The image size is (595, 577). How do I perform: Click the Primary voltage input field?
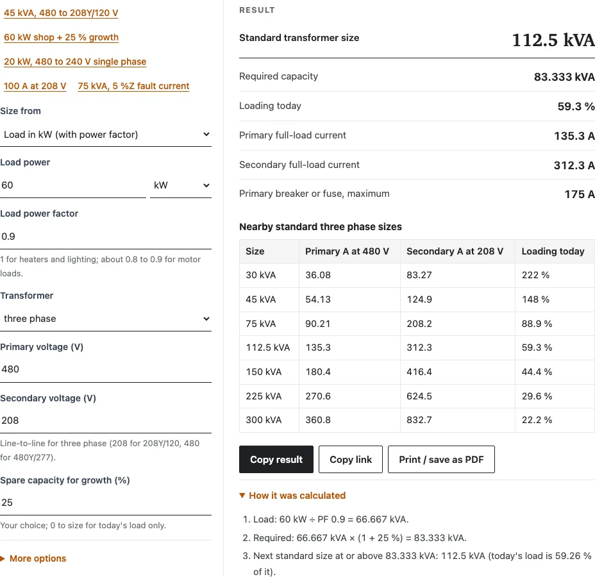[106, 369]
